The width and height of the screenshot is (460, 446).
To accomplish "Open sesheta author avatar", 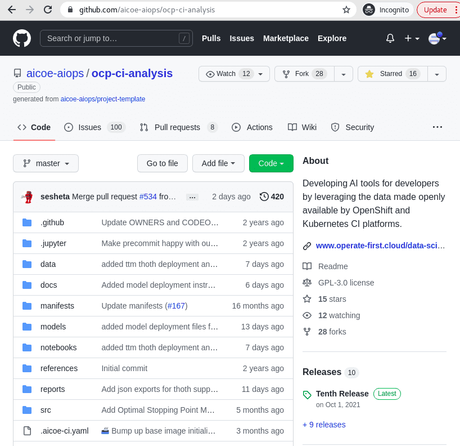I will 28,197.
